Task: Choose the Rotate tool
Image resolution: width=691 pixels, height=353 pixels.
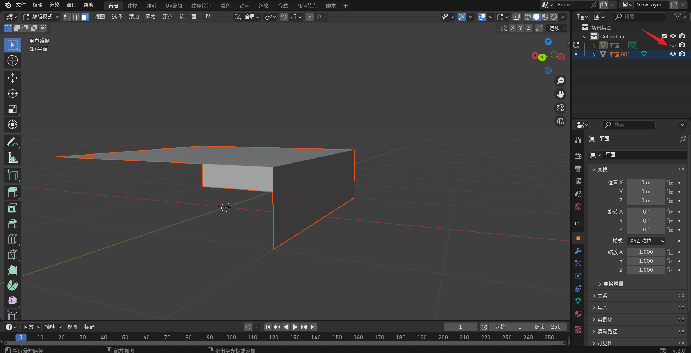Action: [13, 93]
